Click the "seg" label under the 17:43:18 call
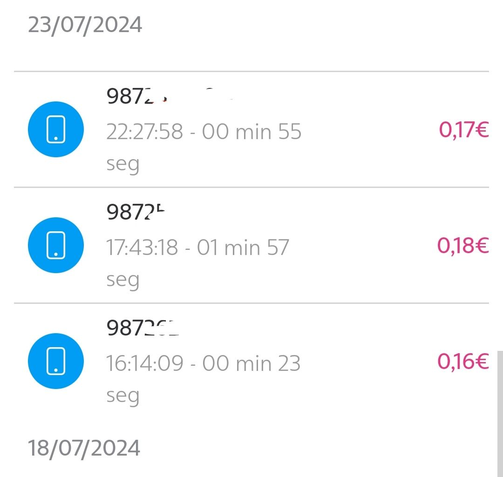This screenshot has width=503, height=477. point(122,280)
